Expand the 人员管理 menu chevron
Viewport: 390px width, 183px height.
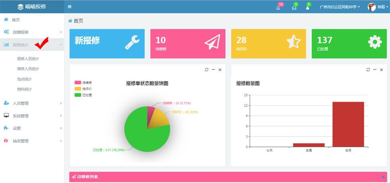pos(60,103)
